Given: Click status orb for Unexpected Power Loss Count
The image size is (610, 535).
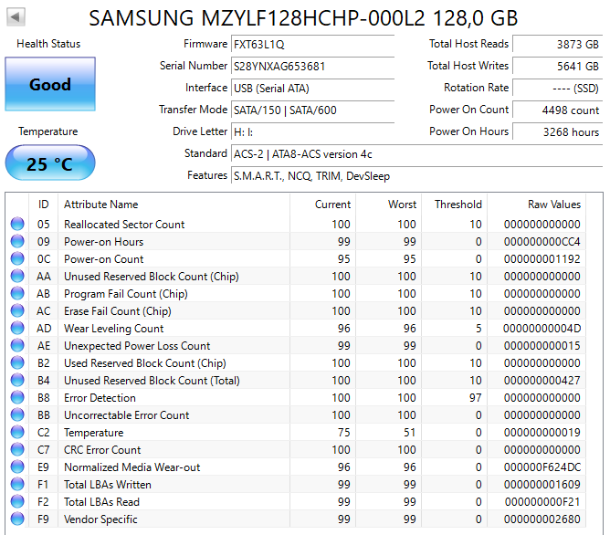Looking at the screenshot, I should click(16, 346).
